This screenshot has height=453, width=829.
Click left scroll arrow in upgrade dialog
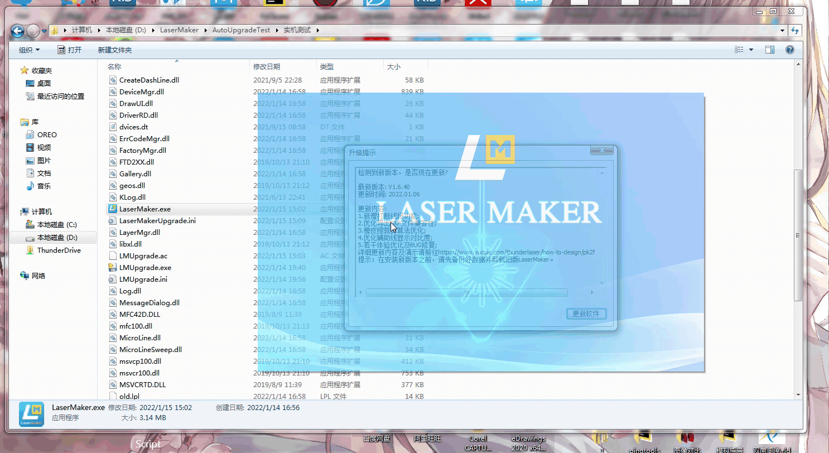coord(360,292)
